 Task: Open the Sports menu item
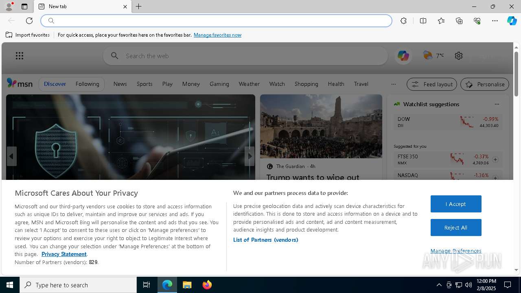click(x=144, y=84)
